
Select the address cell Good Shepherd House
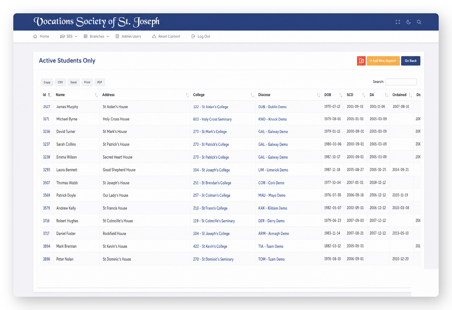[x=119, y=170]
